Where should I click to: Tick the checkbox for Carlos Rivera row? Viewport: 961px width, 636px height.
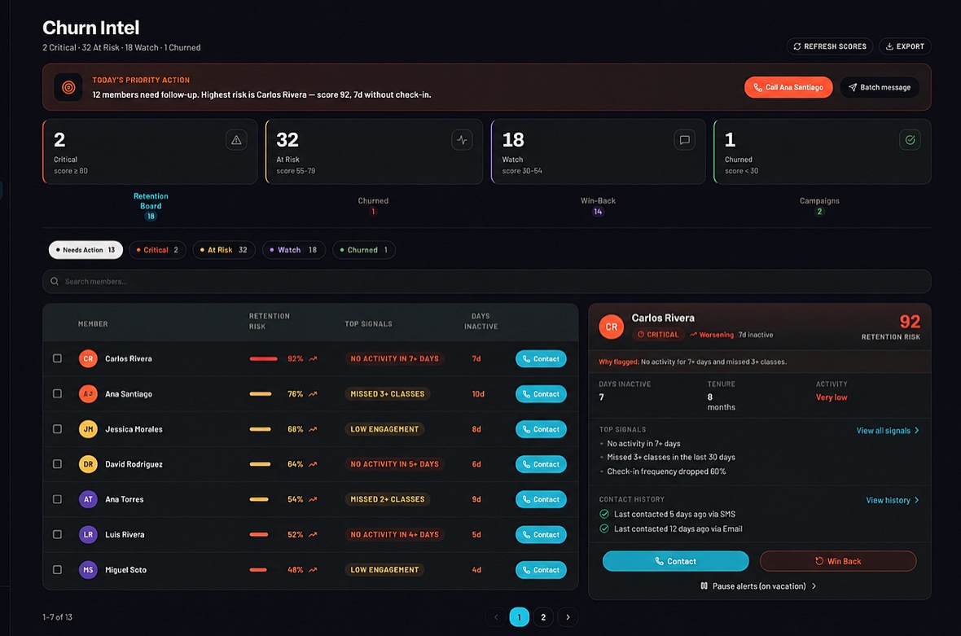(57, 358)
